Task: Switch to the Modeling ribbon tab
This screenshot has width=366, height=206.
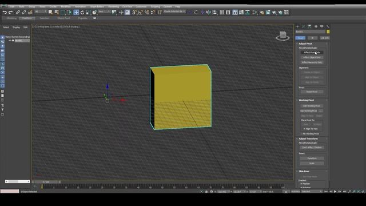Action: pyautogui.click(x=11, y=18)
